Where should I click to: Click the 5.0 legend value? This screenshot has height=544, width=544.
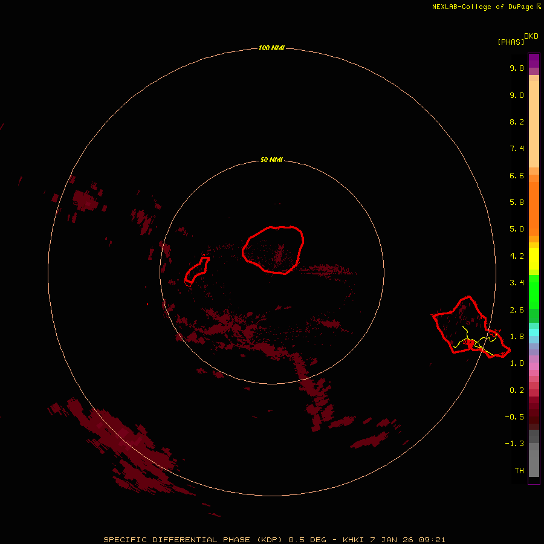517,229
